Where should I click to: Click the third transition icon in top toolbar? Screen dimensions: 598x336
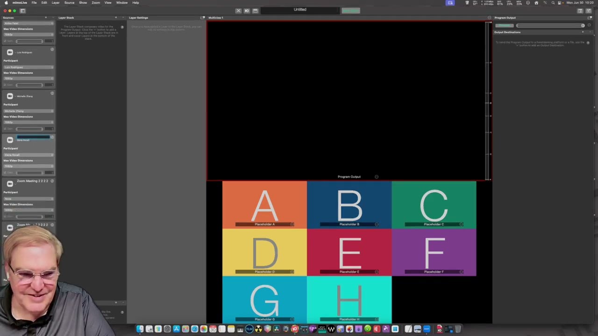click(255, 10)
